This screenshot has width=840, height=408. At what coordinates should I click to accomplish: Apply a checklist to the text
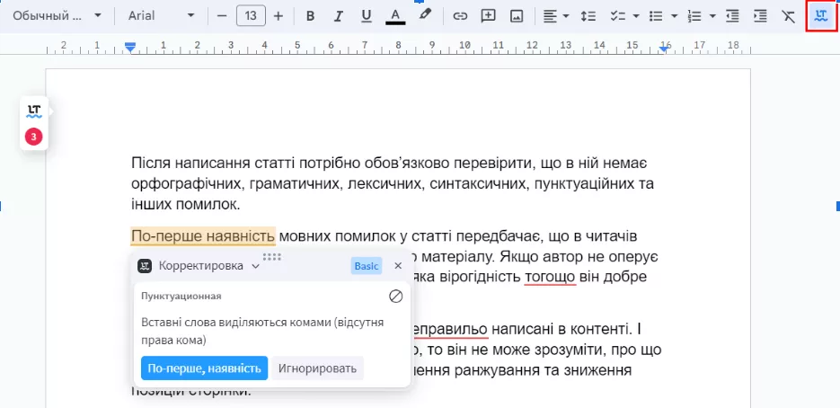pyautogui.click(x=618, y=16)
